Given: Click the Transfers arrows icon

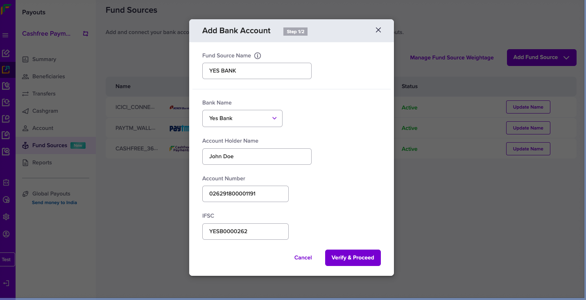Looking at the screenshot, I should [x=25, y=94].
